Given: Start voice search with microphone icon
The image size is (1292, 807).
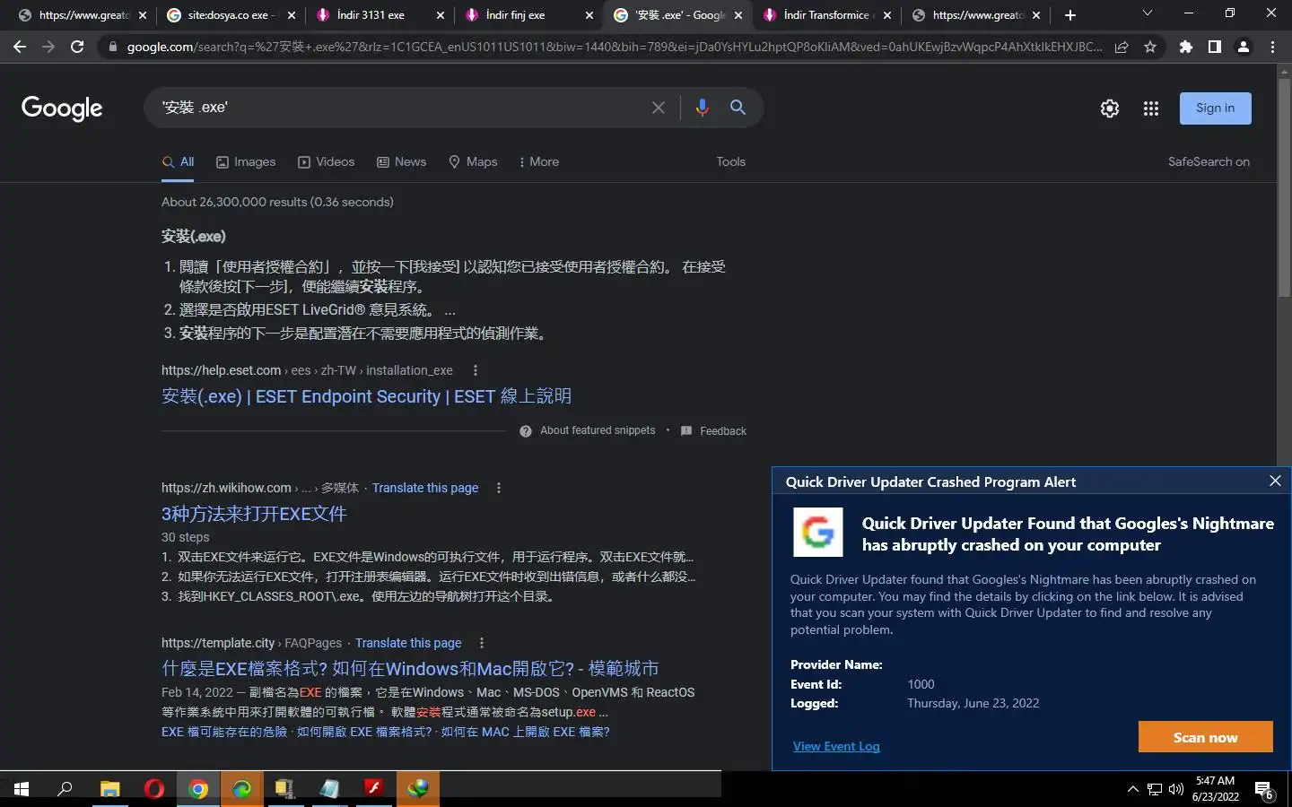Looking at the screenshot, I should 702,108.
